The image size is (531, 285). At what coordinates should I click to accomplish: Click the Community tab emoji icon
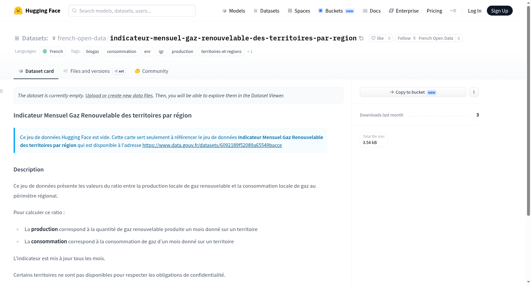(137, 71)
